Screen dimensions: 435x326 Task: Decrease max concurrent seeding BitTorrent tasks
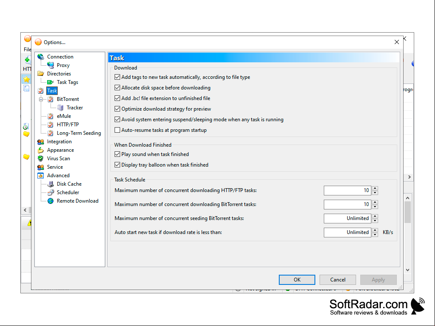tap(375, 221)
